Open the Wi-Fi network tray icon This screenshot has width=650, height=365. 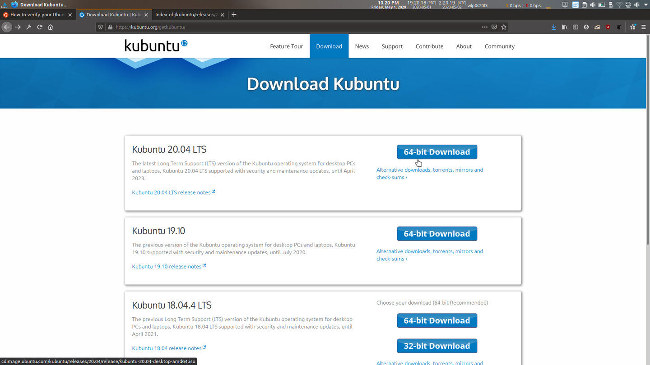click(x=619, y=5)
